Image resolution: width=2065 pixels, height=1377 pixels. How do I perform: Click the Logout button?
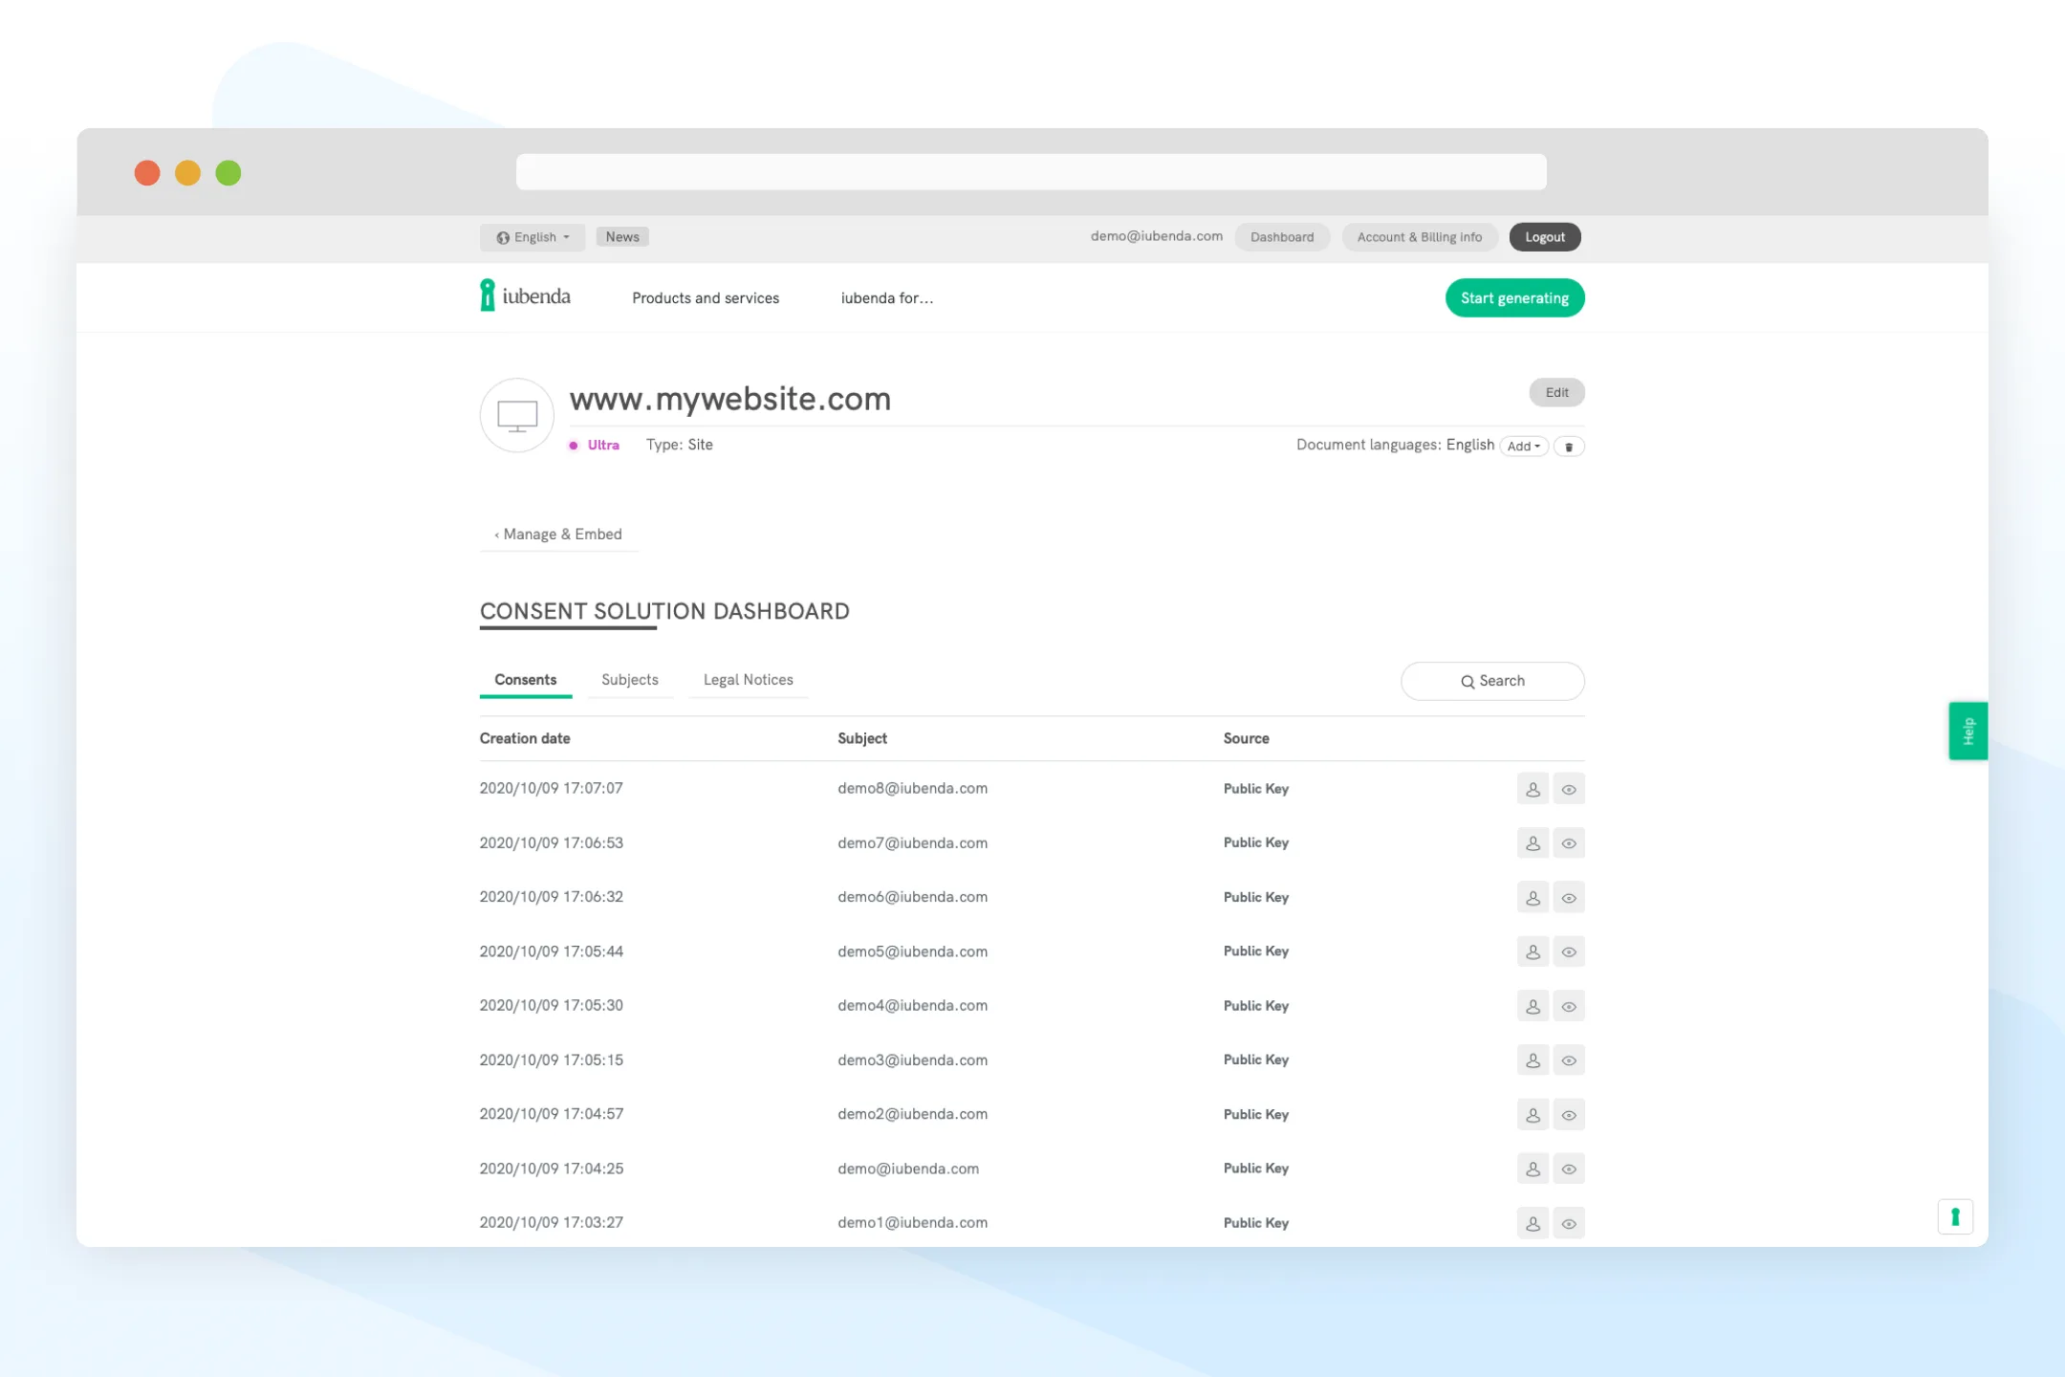point(1545,237)
